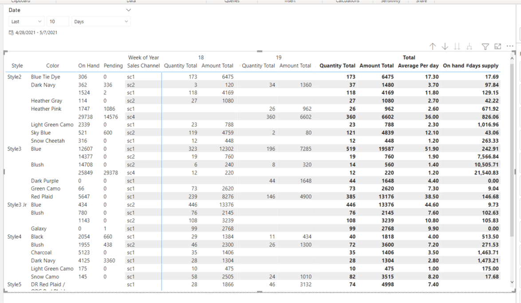Click the slicer number field showing 10

point(58,22)
